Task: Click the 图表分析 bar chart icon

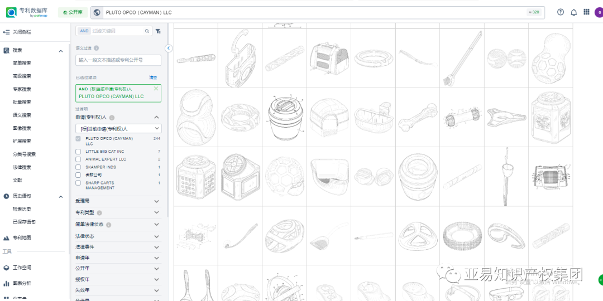Action: point(6,283)
